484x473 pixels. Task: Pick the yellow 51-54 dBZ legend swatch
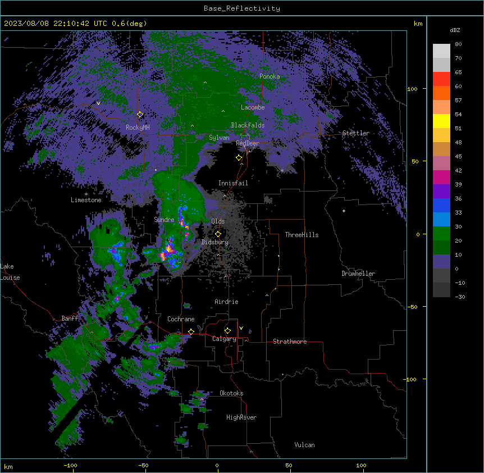pos(441,121)
